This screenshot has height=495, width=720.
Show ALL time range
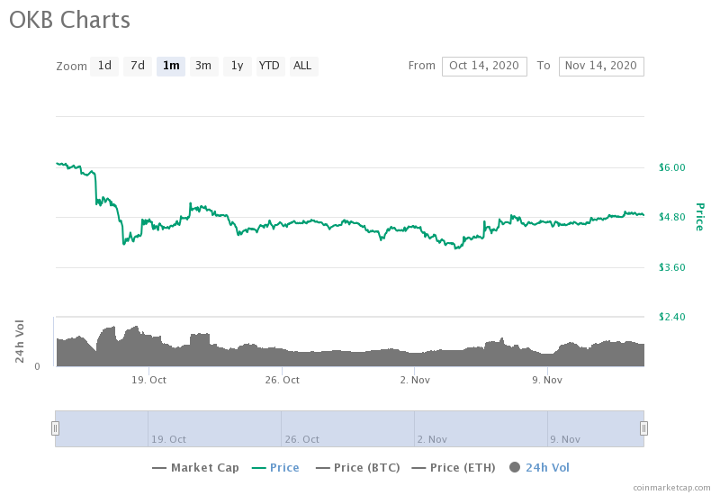click(302, 66)
